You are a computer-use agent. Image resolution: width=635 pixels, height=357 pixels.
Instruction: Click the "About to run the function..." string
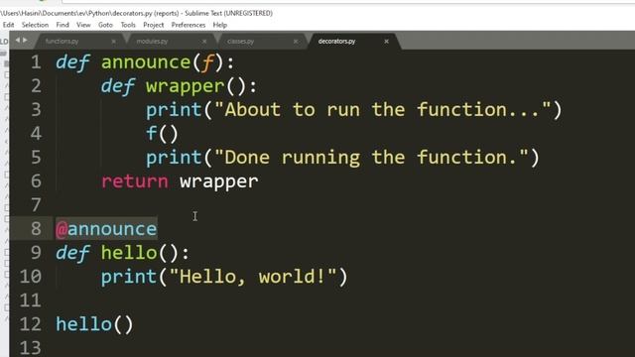[x=382, y=110]
